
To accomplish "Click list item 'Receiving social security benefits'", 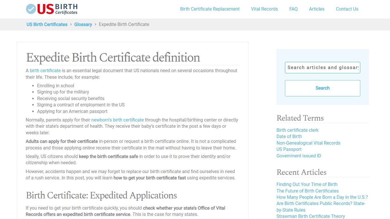I will [x=71, y=99].
